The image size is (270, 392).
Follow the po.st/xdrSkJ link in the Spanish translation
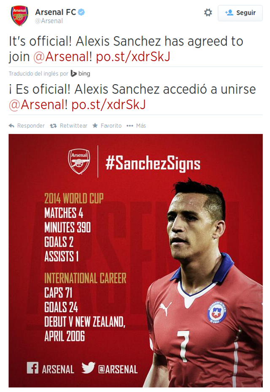108,105
